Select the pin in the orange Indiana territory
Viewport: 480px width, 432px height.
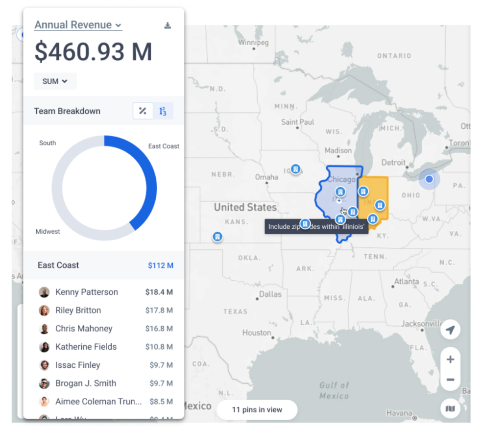[x=380, y=206]
